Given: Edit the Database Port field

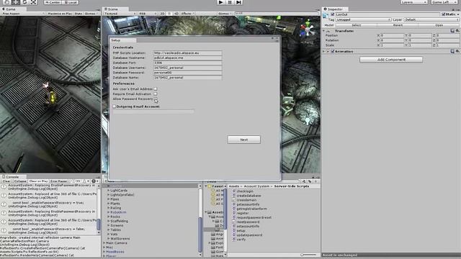Looking at the screenshot, I should pyautogui.click(x=187, y=63).
